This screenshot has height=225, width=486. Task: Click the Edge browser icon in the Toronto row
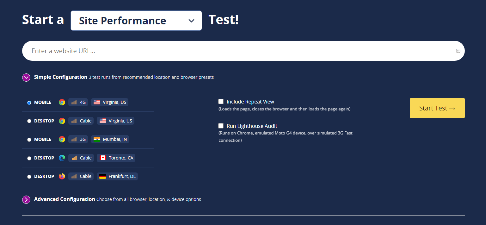(x=62, y=158)
